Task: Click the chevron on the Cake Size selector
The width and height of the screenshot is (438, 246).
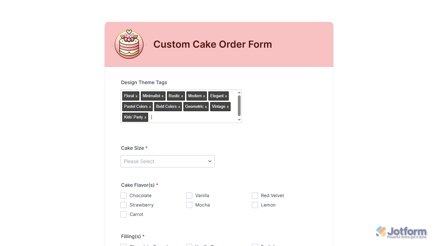Action: pos(210,161)
